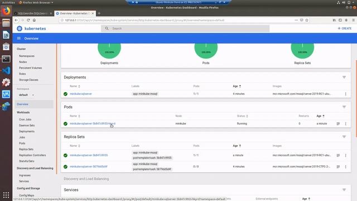Sort Services by Age
Screen dimensions: 357x201
pos(306,199)
